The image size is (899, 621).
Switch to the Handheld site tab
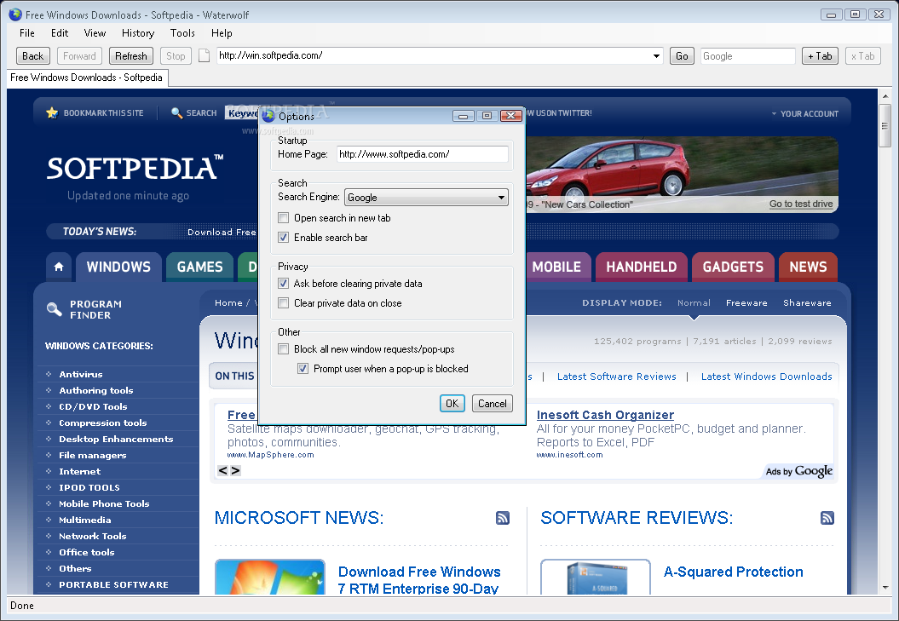pos(641,267)
